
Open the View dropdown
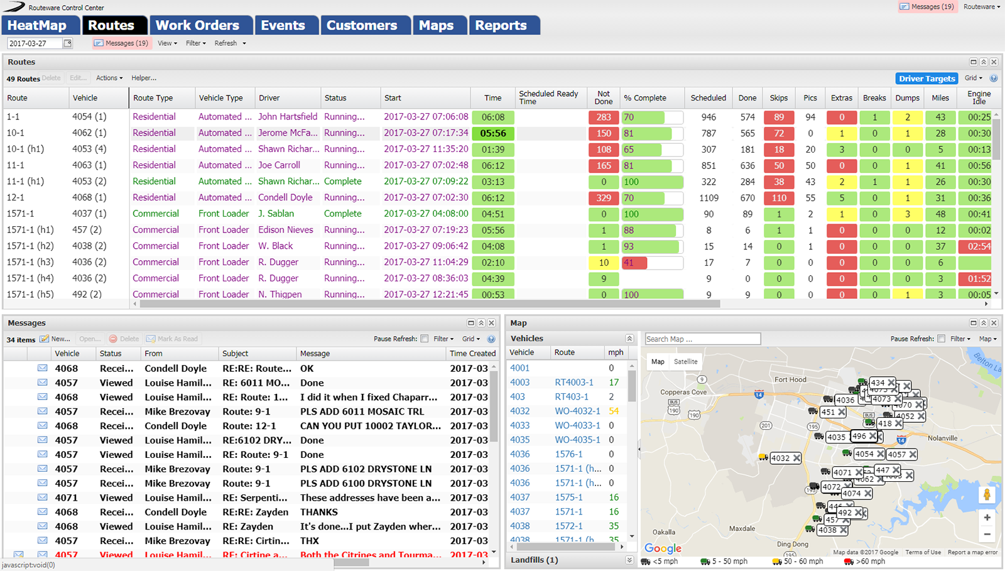tap(166, 43)
